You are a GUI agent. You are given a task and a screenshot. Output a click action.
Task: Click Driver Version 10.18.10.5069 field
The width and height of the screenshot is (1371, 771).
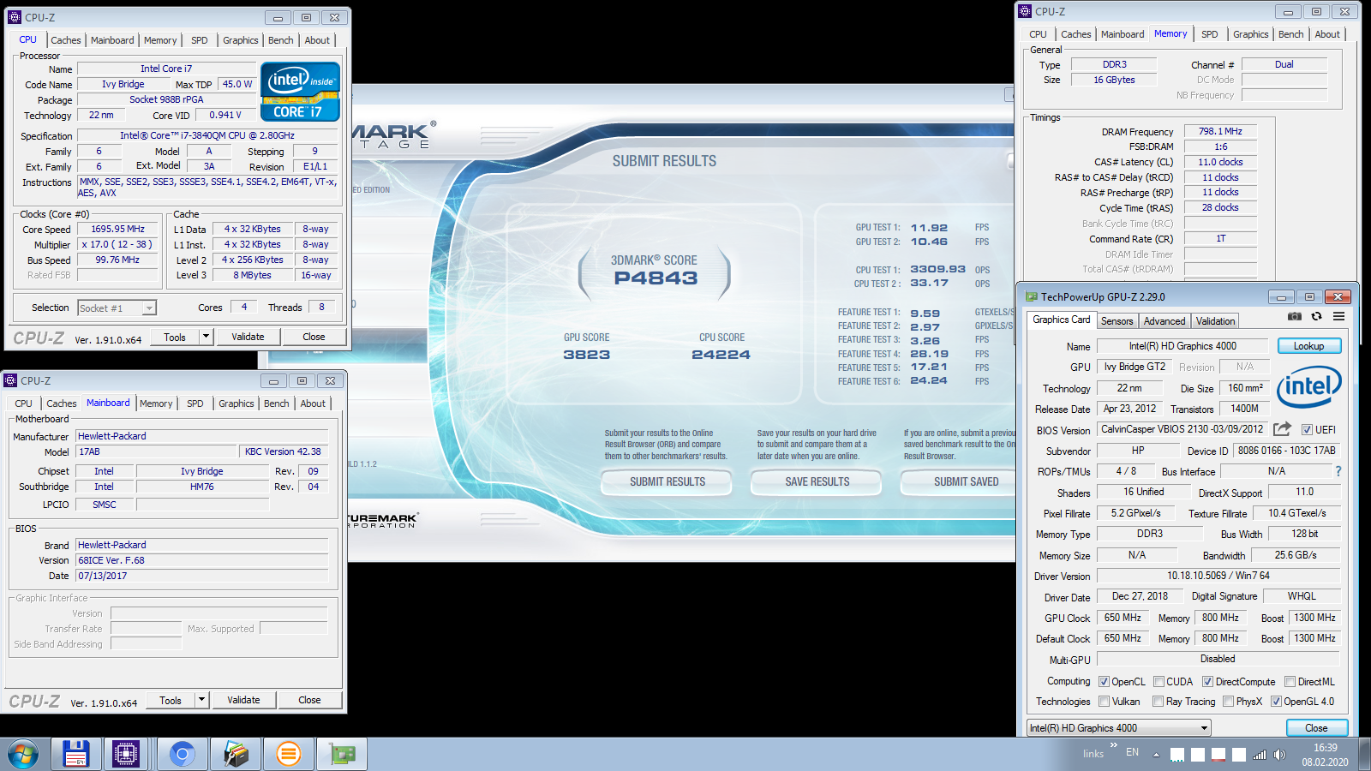coord(1218,576)
